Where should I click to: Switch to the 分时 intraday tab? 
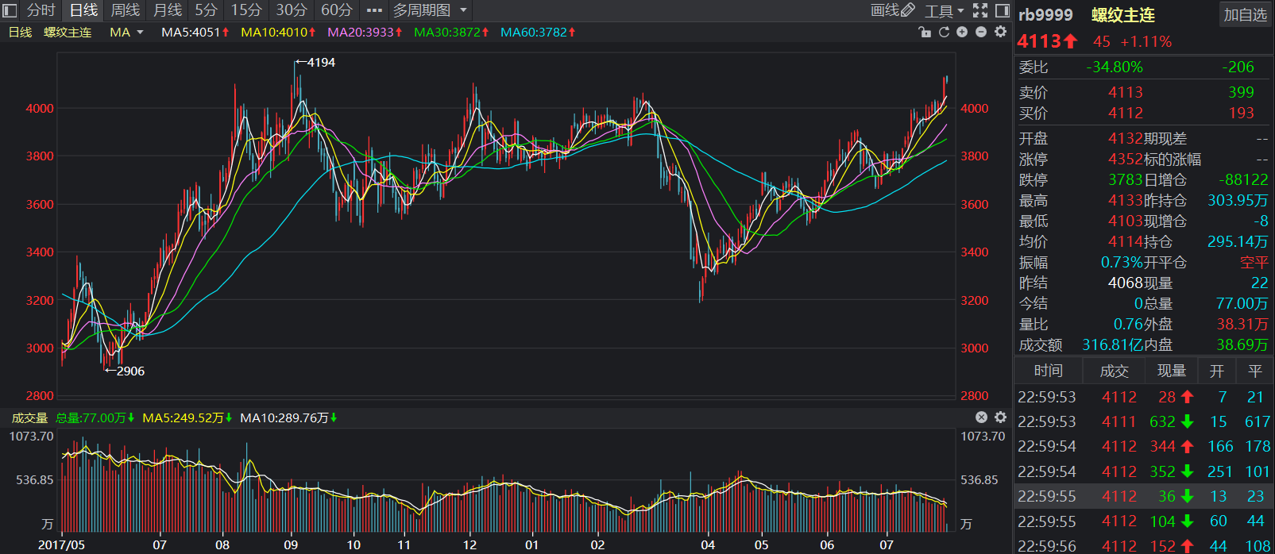pyautogui.click(x=41, y=10)
